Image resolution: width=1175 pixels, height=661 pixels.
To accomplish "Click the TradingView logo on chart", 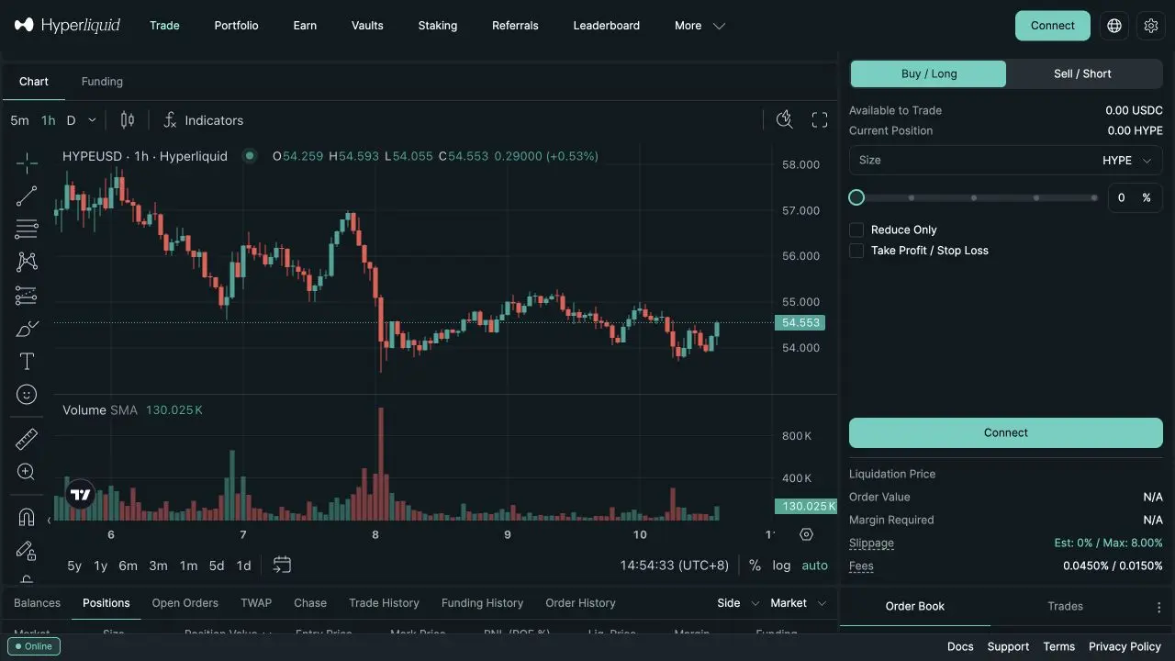I will point(81,495).
